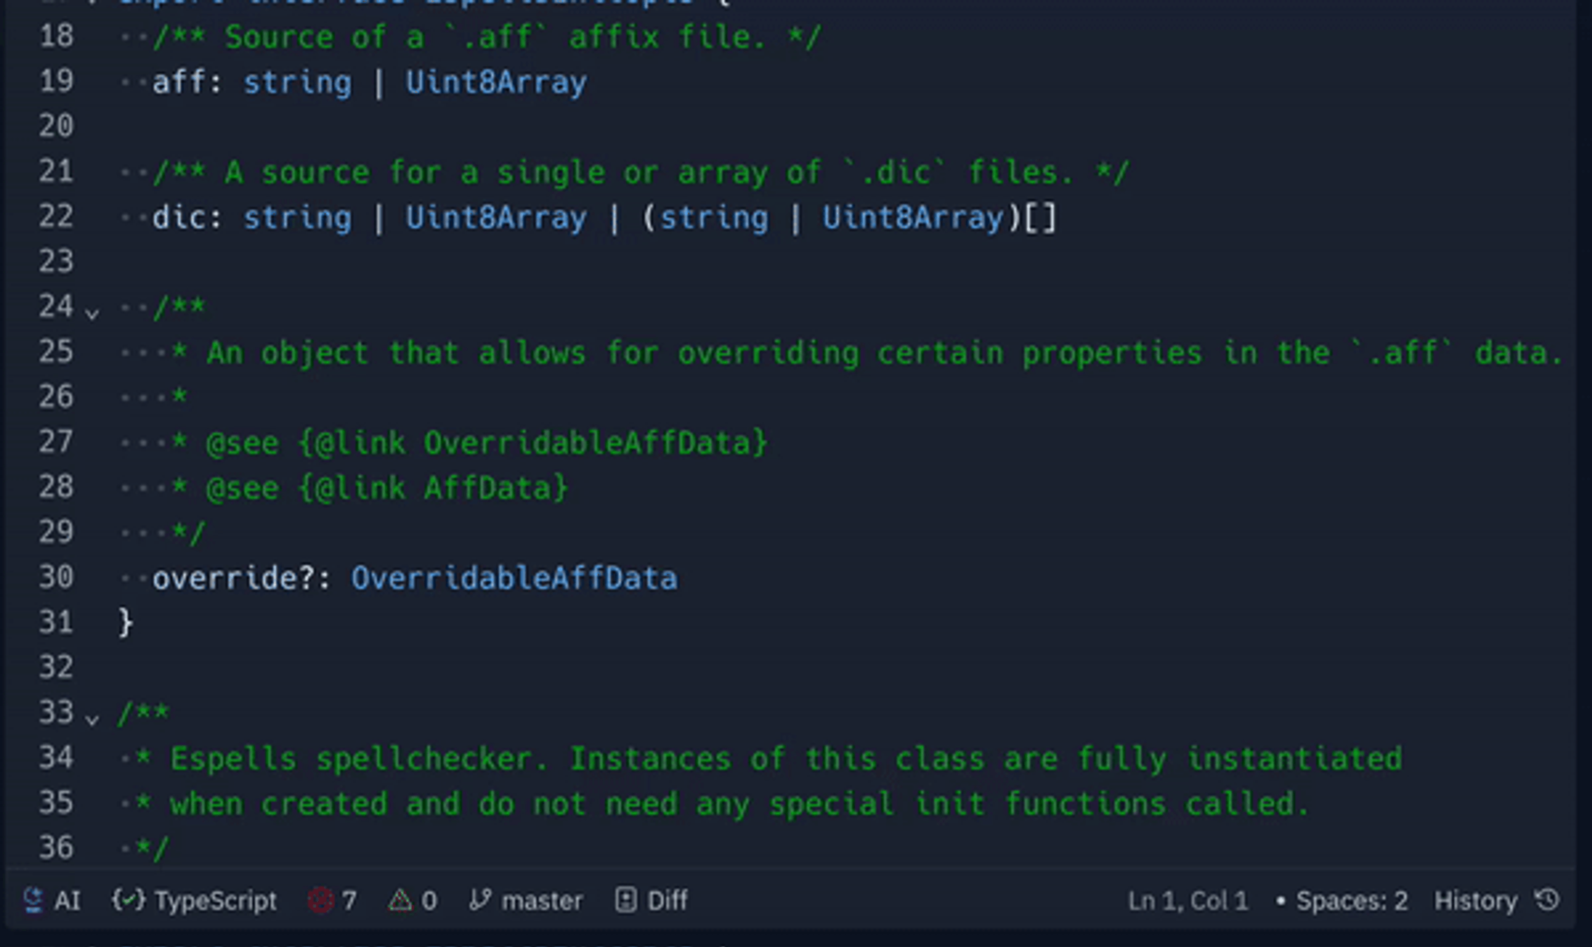
Task: Click the Ln 1, Col 1 position indicator
Action: [x=1187, y=901]
